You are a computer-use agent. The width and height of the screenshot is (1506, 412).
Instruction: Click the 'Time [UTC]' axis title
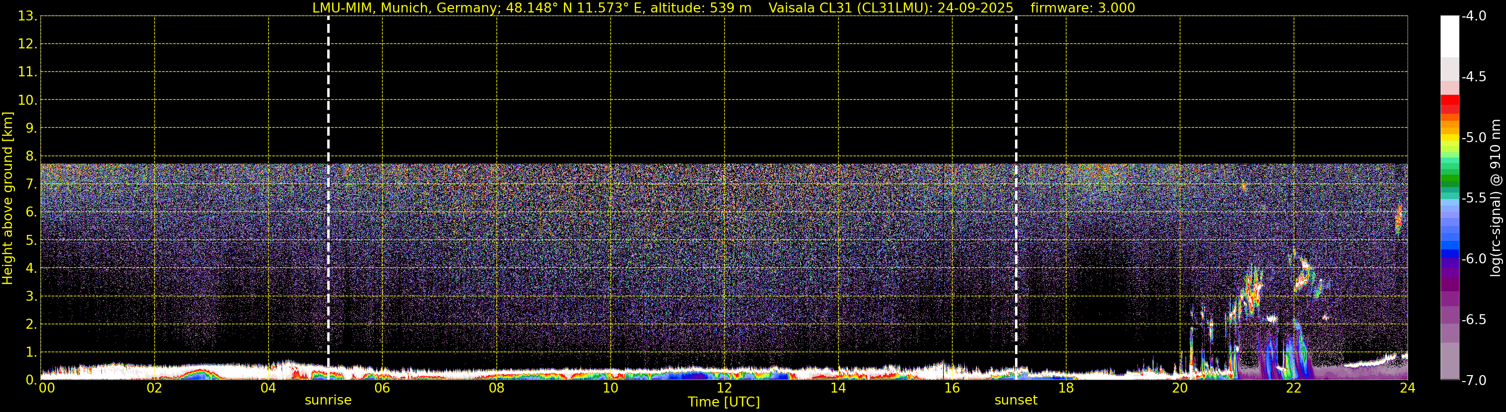[724, 402]
